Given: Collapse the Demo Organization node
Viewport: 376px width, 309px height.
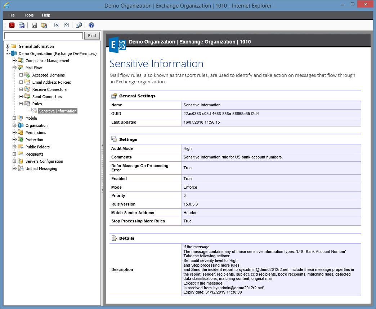Looking at the screenshot, I should pyautogui.click(x=8, y=53).
